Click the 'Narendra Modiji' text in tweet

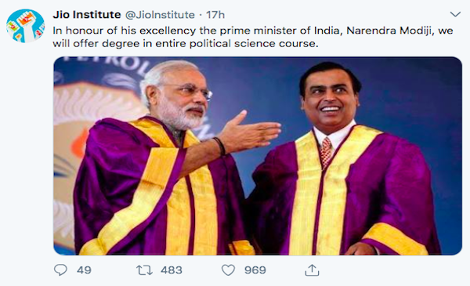390,31
